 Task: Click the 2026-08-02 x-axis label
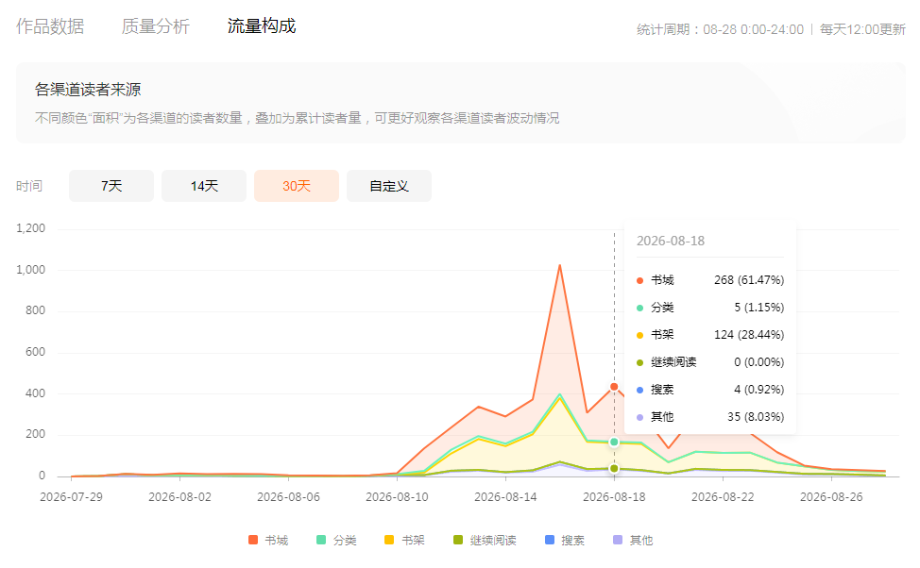click(x=179, y=497)
